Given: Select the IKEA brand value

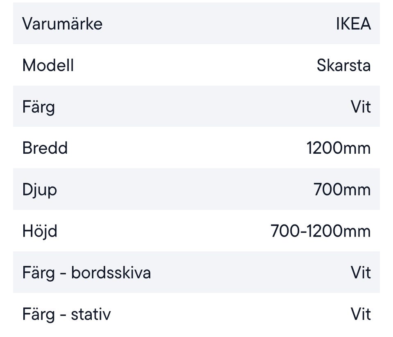Looking at the screenshot, I should [x=353, y=24].
